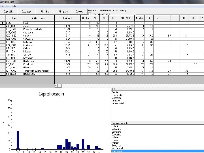Viewport: 204px width, 153px height.
Task: Click the tall histogram bar at 6 mm
Action: coord(18,140)
